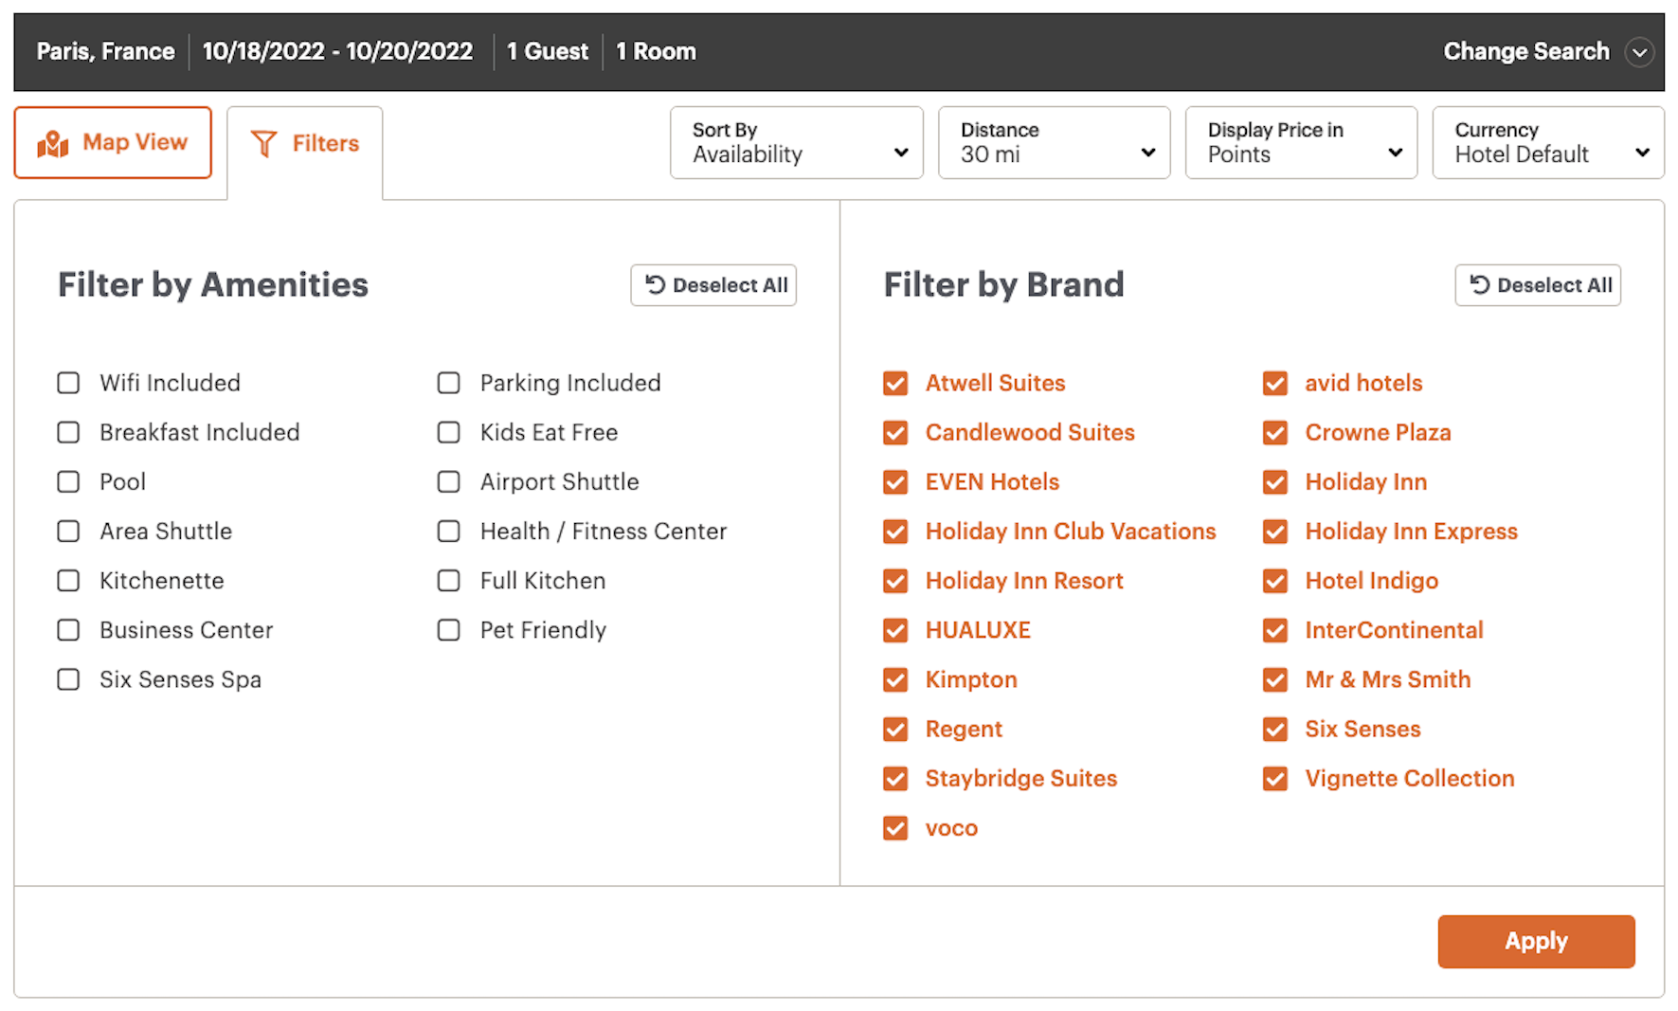1678x1011 pixels.
Task: Enable the Pool amenity filter
Action: (x=68, y=481)
